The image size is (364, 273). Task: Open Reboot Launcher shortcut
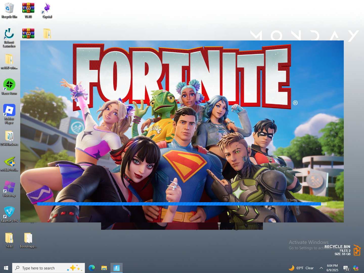pos(9,38)
